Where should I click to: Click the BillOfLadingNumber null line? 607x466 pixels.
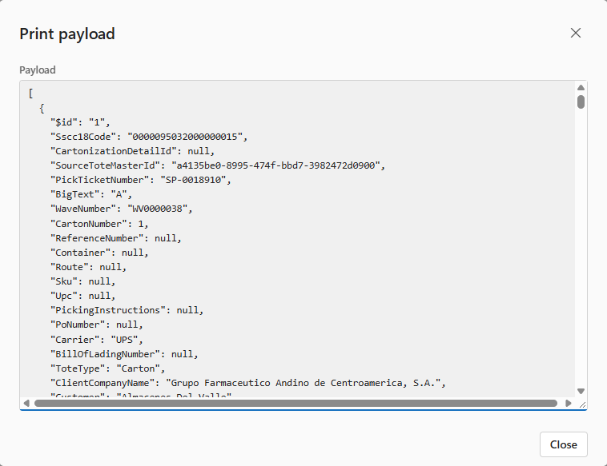coord(124,354)
